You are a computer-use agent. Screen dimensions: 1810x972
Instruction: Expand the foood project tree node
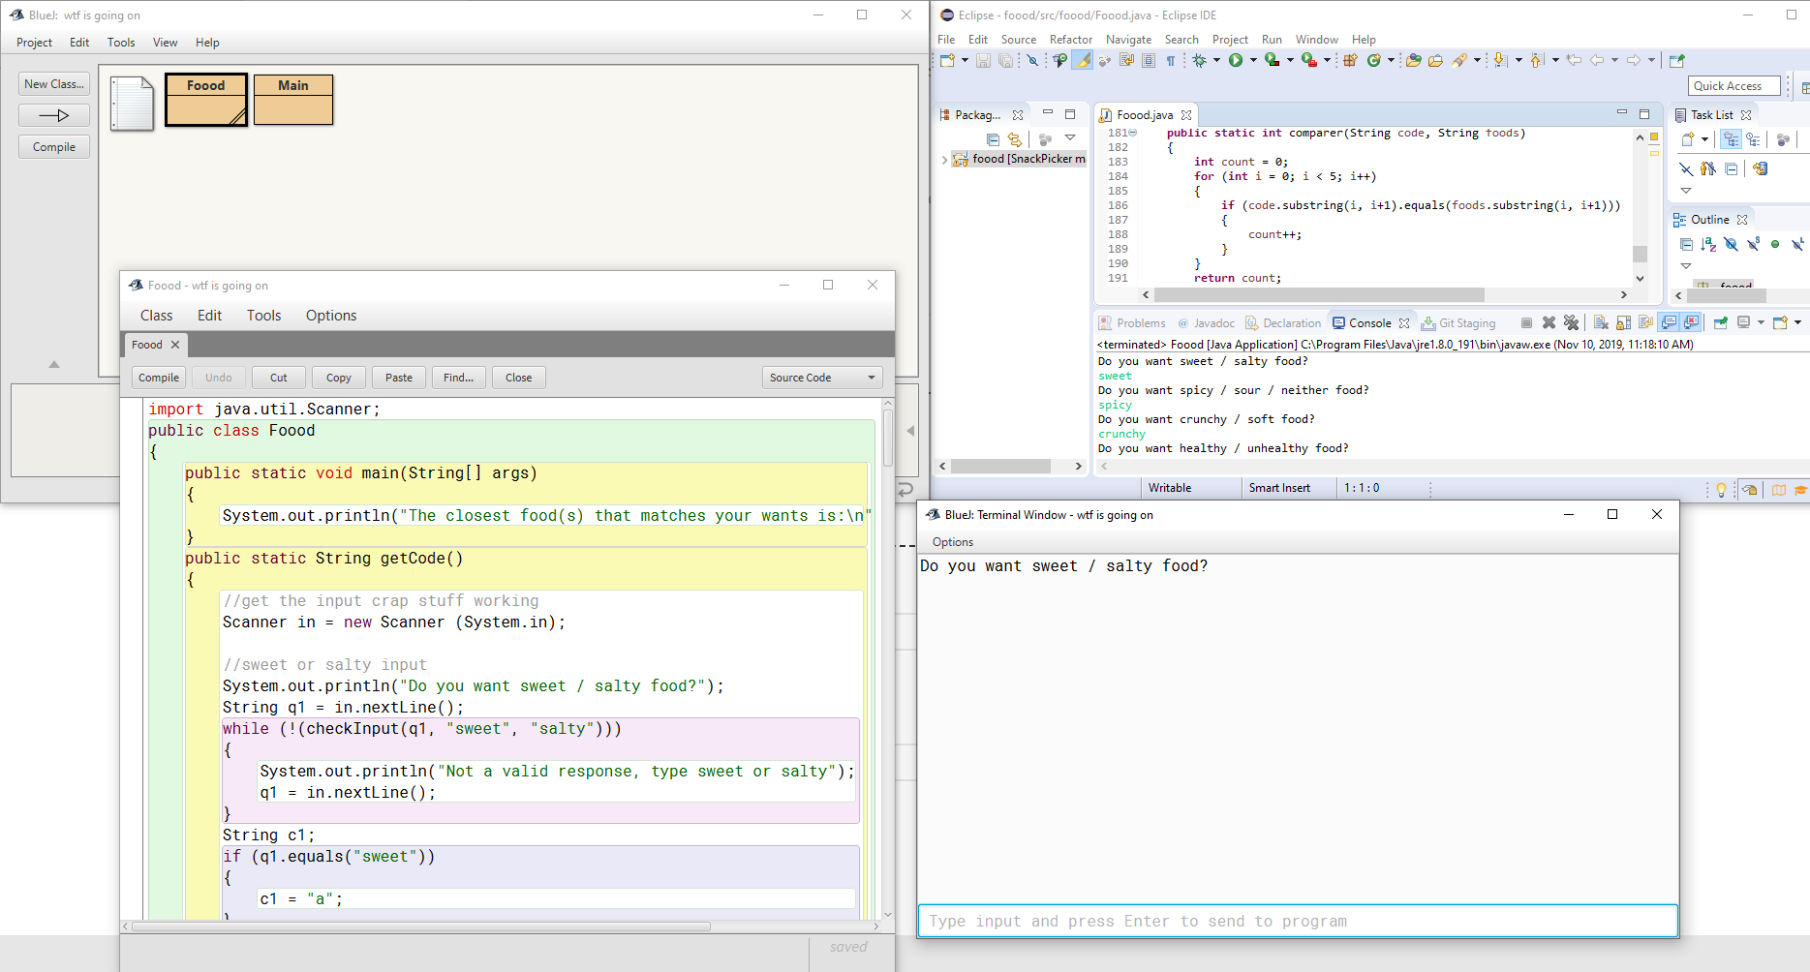coord(944,160)
